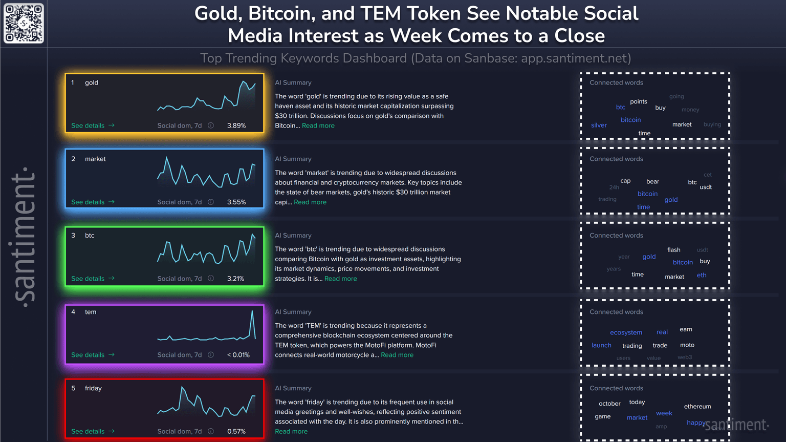Select 'silver' in gold connected words

(599, 125)
